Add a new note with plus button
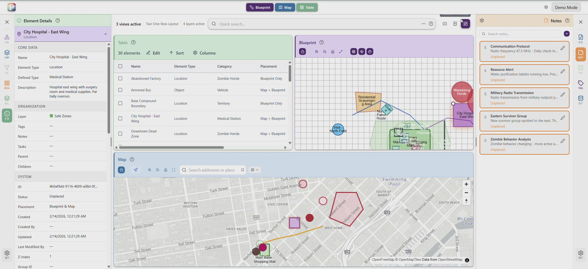Screen dimensions: 588x269 pos(566,34)
